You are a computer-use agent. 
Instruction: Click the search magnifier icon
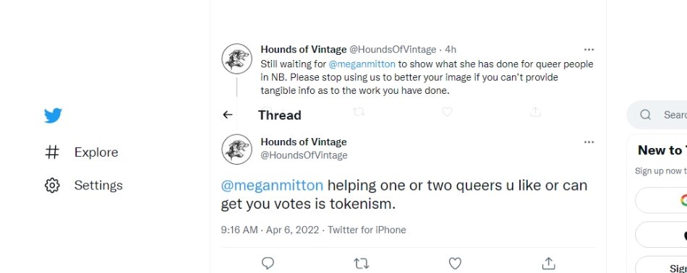click(x=645, y=115)
